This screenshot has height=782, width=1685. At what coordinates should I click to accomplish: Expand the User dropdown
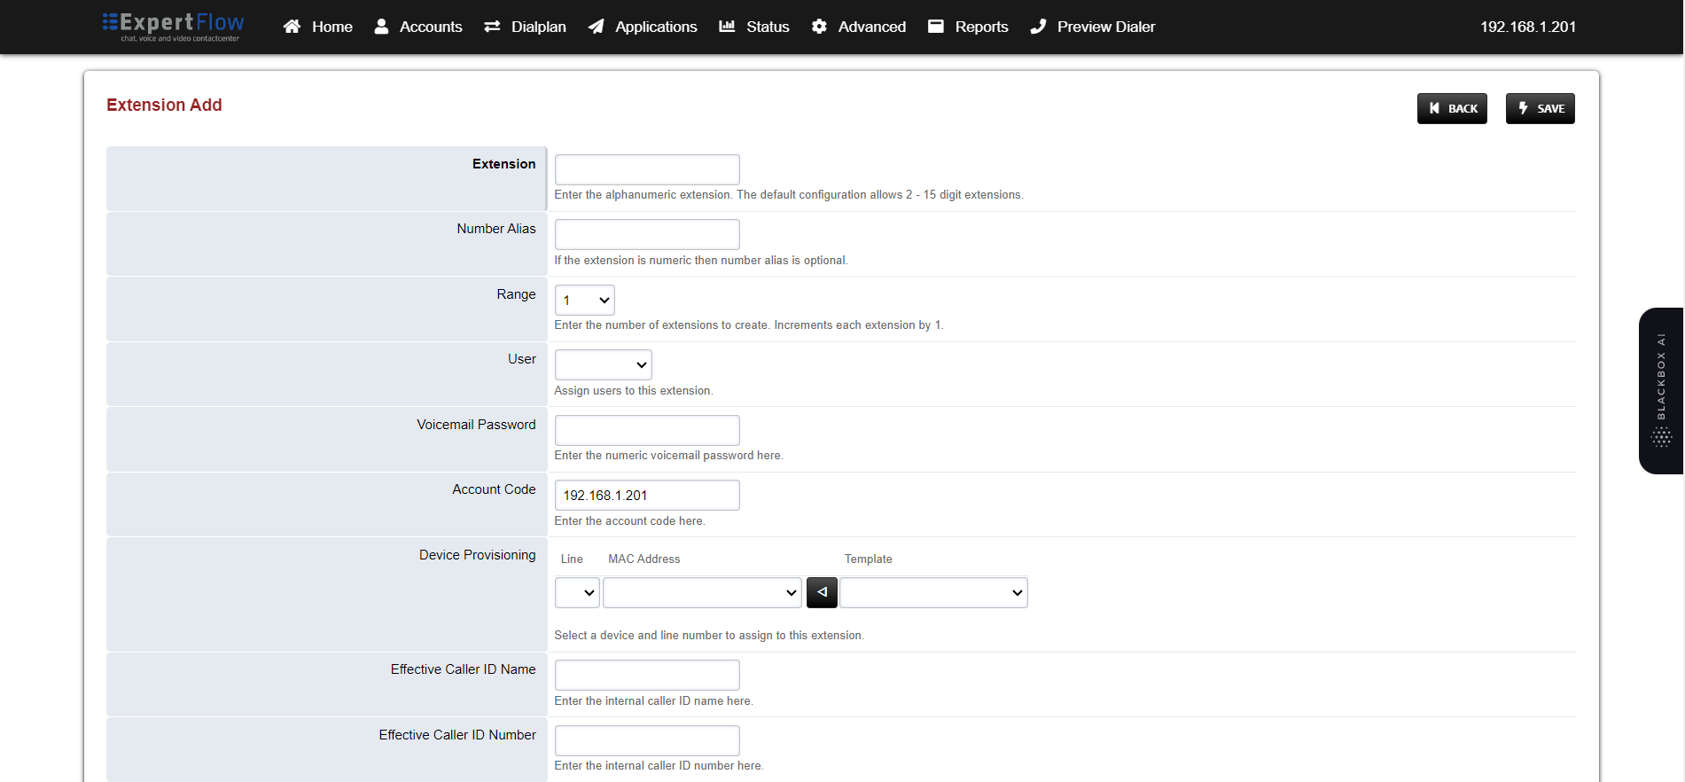603,364
